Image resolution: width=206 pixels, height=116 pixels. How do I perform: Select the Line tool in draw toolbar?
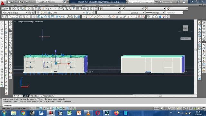(2, 22)
